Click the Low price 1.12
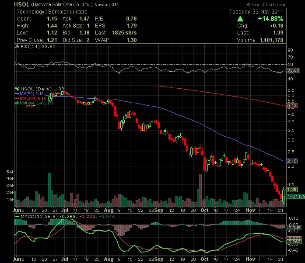This screenshot has height=263, width=305. point(52,33)
